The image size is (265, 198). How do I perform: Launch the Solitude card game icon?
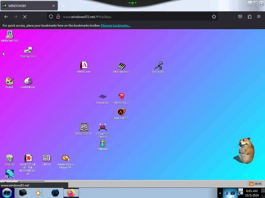(x=102, y=143)
